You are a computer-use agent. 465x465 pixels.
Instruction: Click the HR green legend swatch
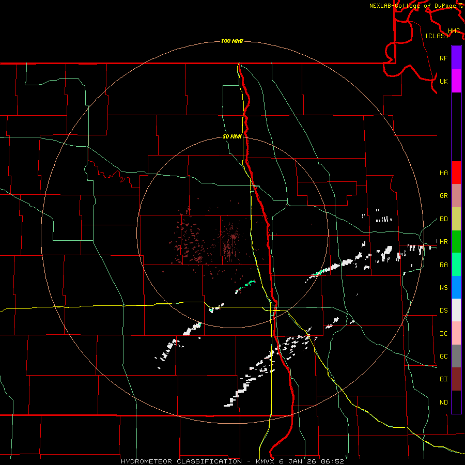[x=456, y=241]
